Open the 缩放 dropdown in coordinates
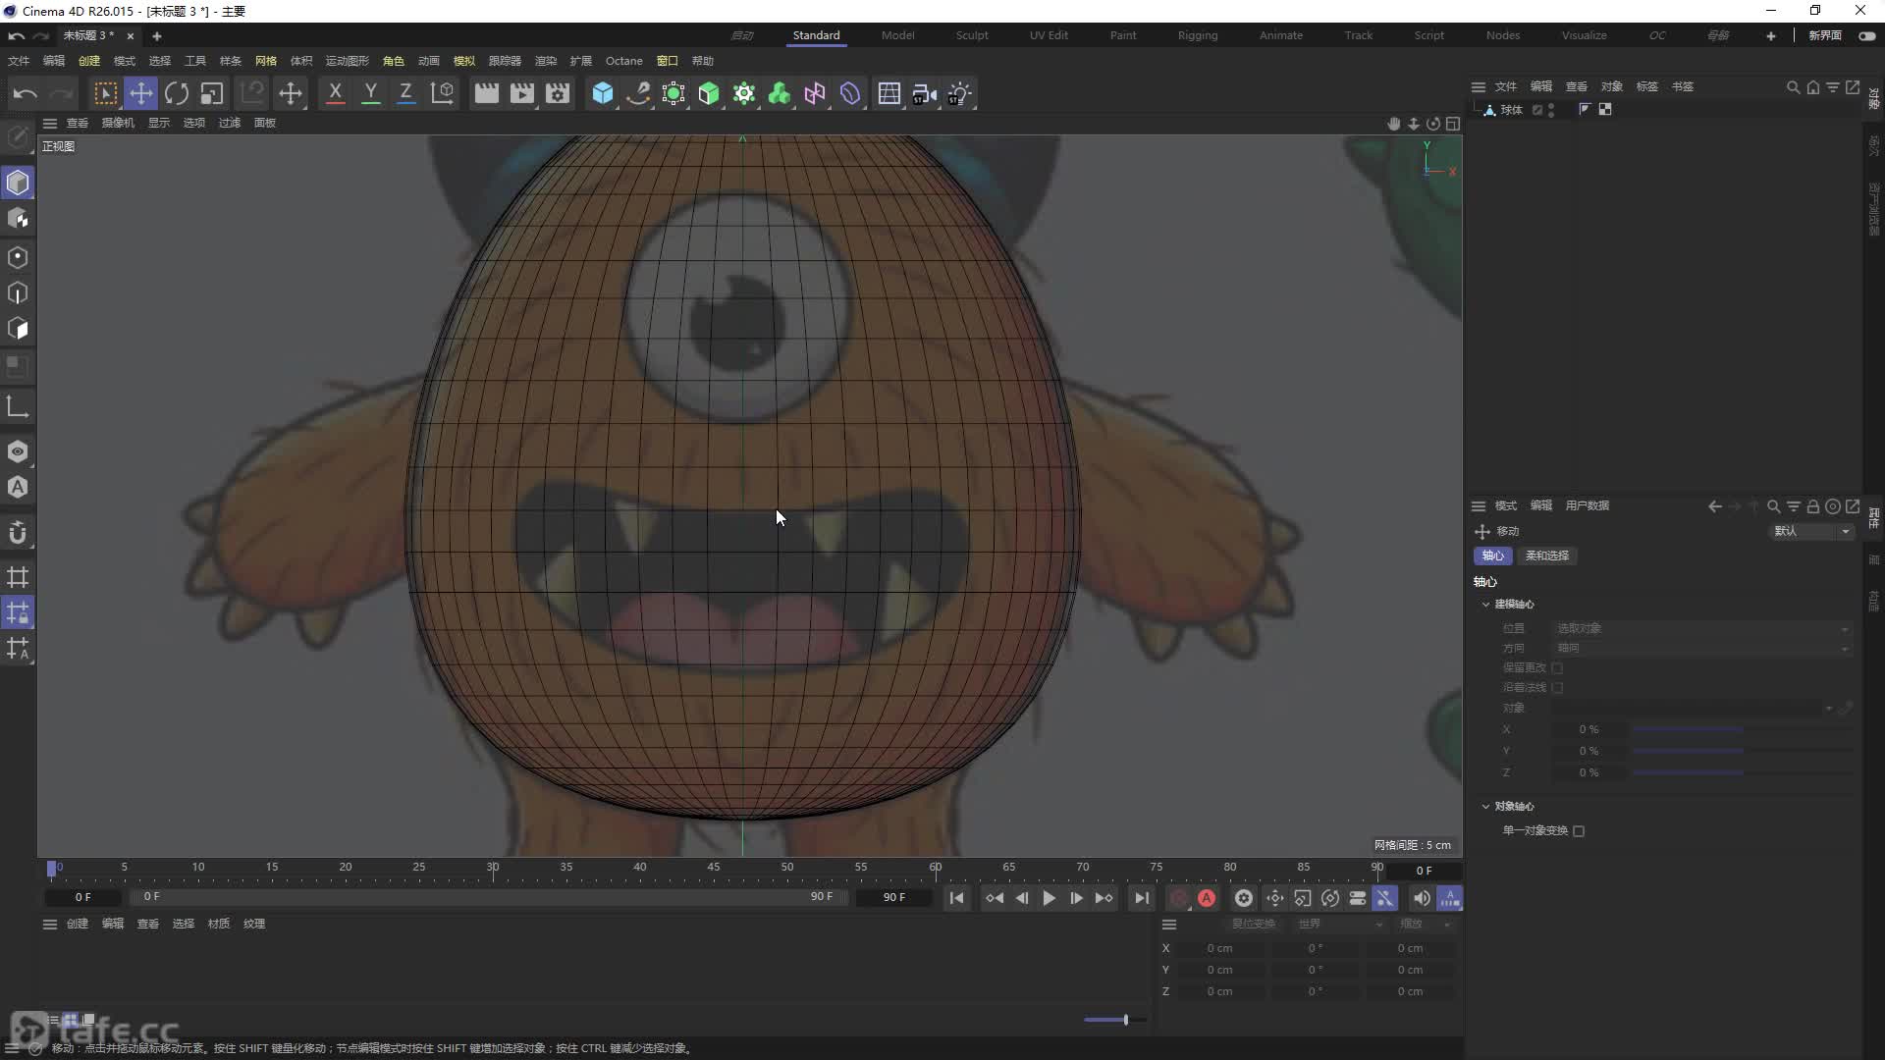Screen dimensions: 1885x1060 point(1426,925)
